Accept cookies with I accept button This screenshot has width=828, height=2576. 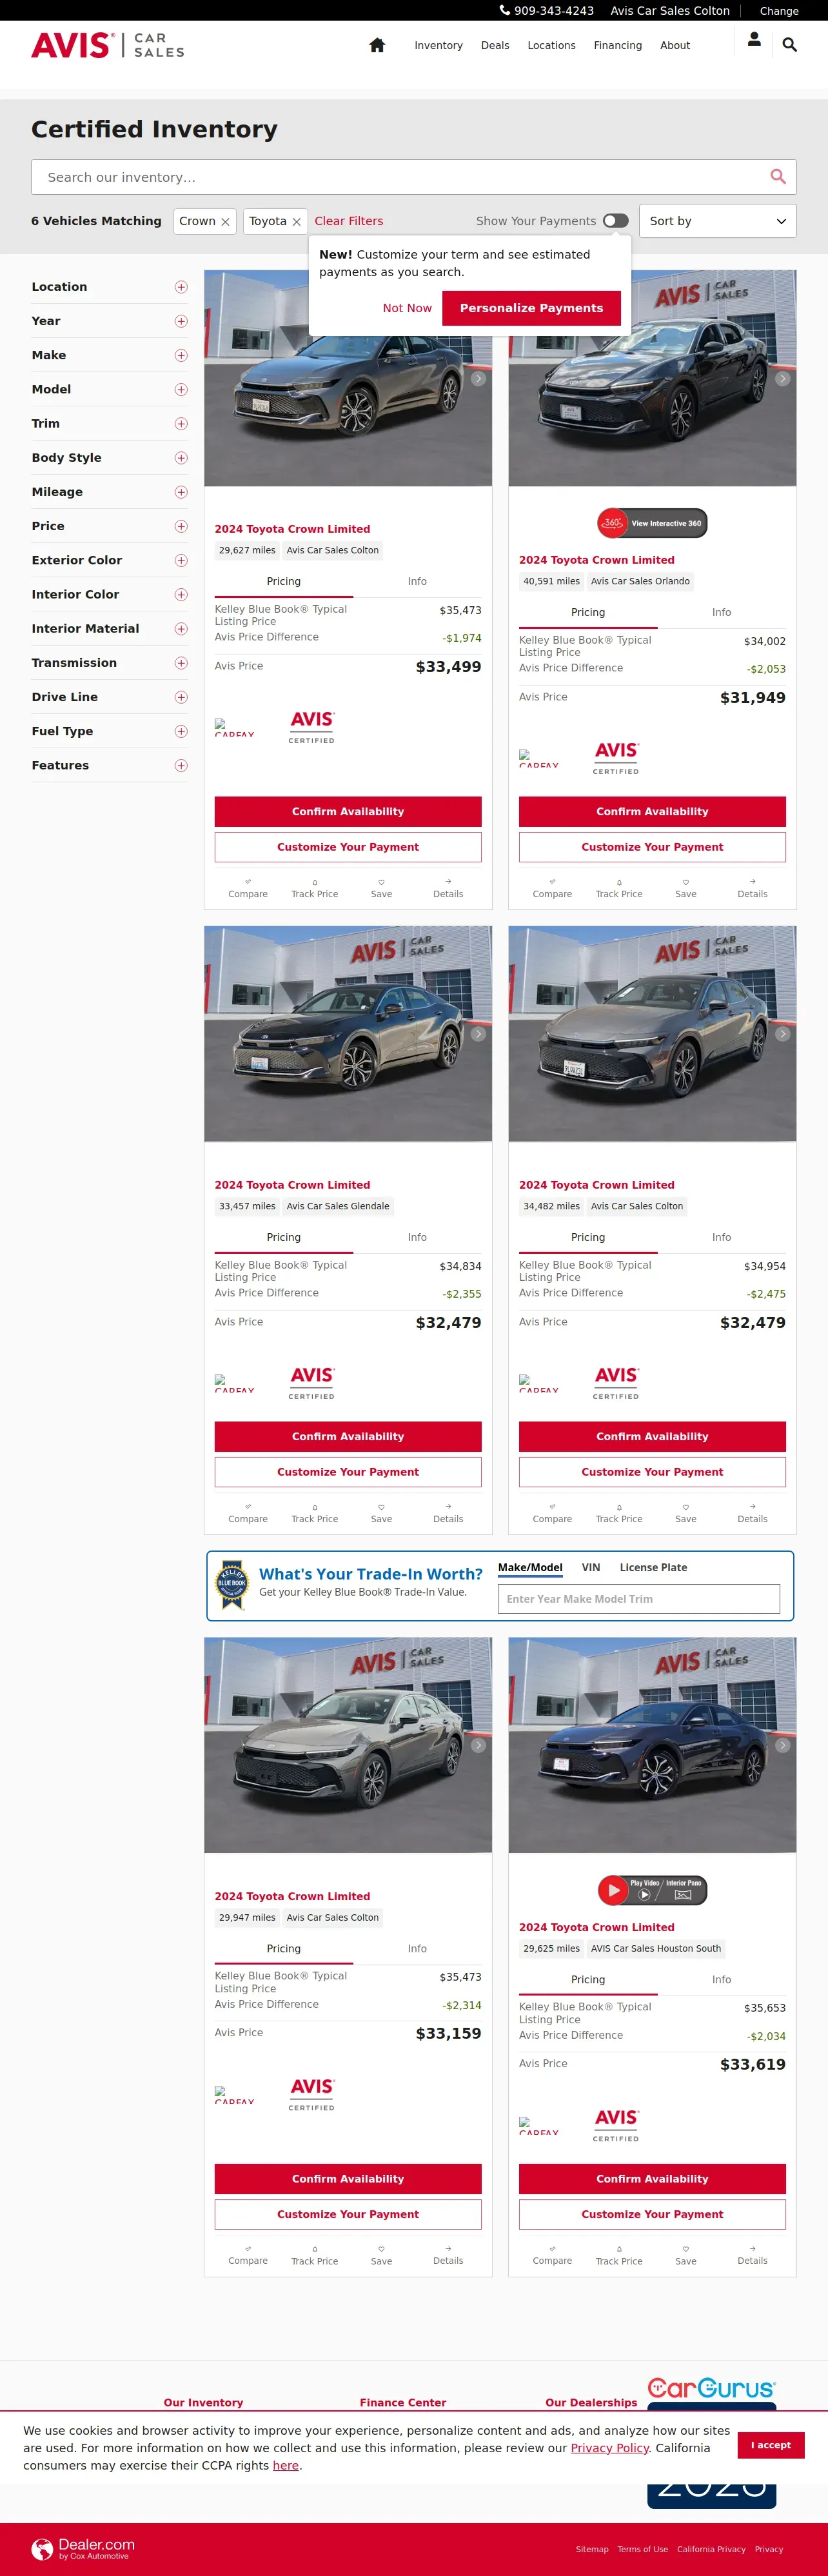tap(771, 2445)
